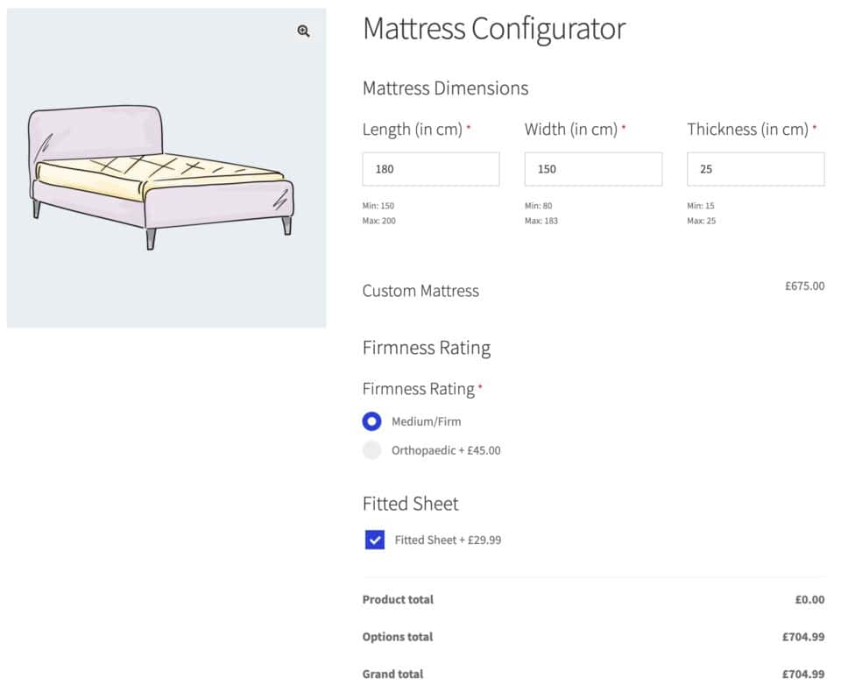The height and width of the screenshot is (692, 841).
Task: Click the Thickness input field
Action: pyautogui.click(x=754, y=168)
